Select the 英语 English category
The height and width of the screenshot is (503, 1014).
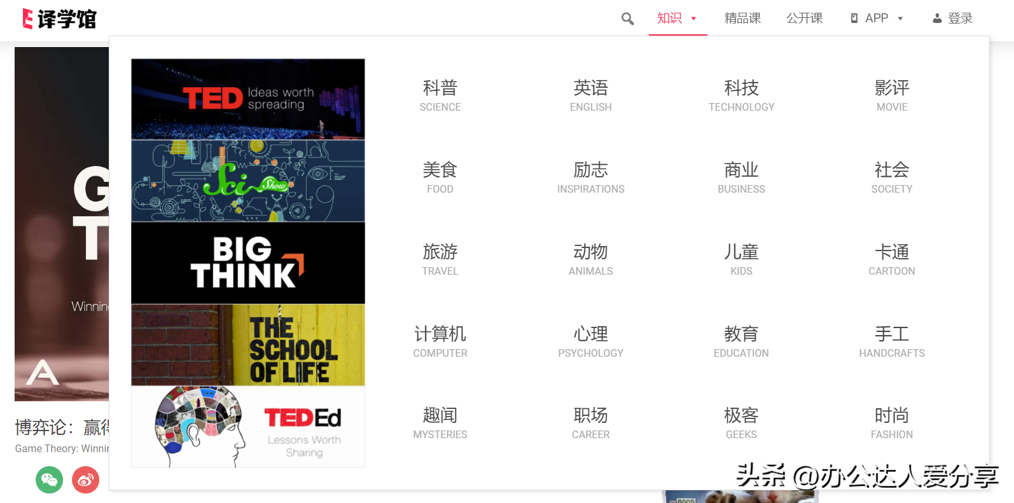point(591,95)
